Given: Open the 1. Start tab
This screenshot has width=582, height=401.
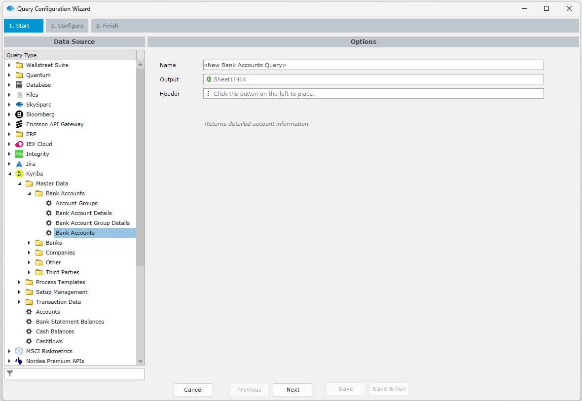Looking at the screenshot, I should [23, 26].
